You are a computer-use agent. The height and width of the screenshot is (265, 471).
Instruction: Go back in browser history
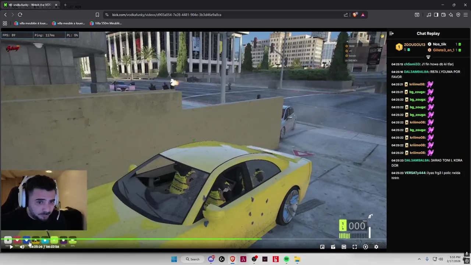pos(5,15)
